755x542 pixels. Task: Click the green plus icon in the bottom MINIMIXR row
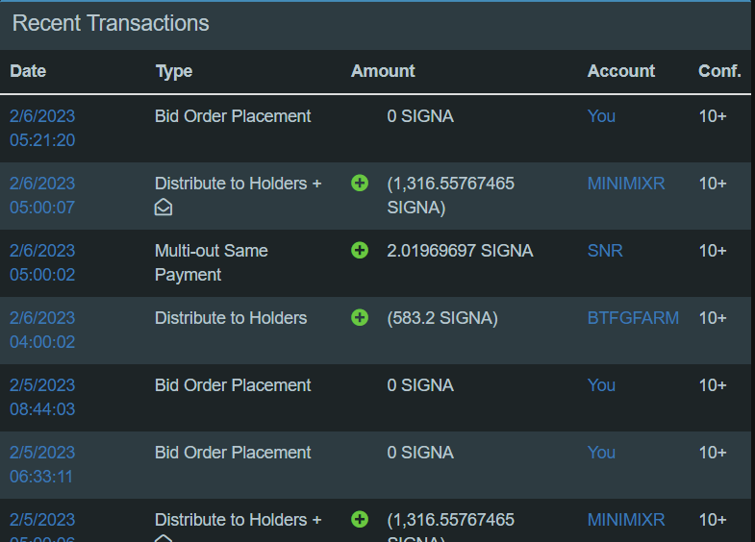pyautogui.click(x=360, y=520)
